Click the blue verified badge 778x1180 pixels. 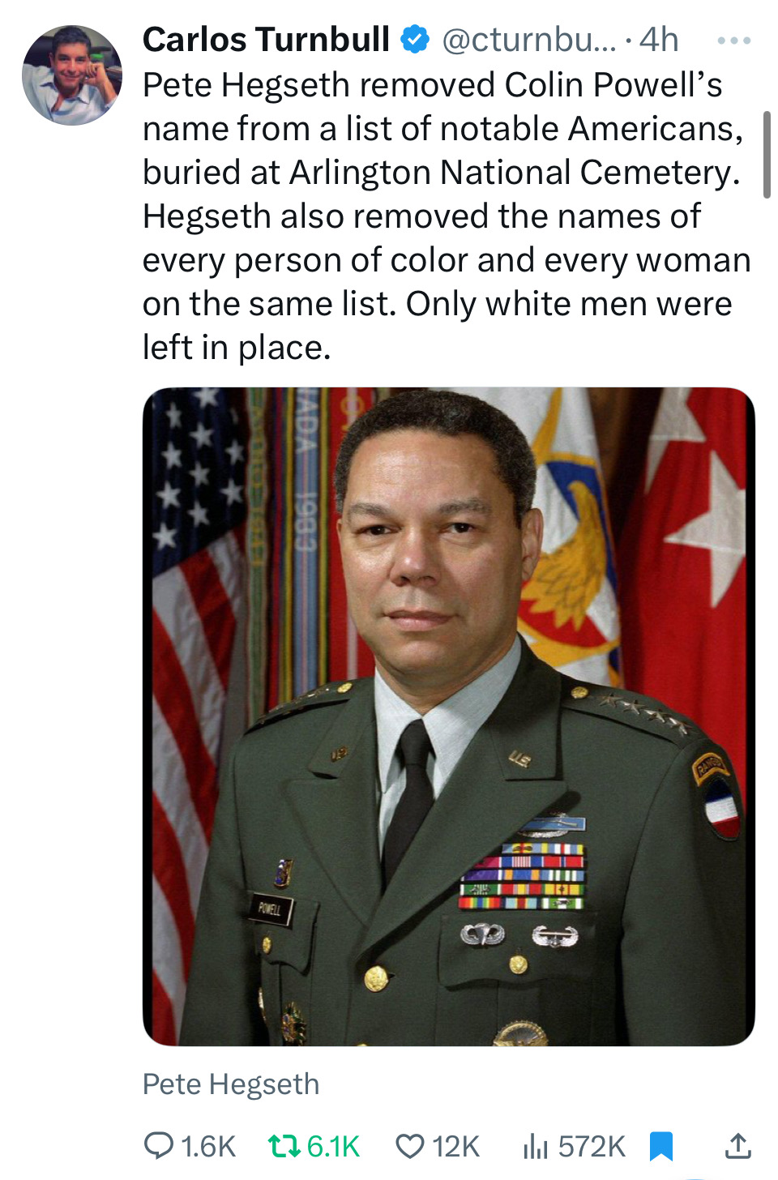click(x=416, y=40)
